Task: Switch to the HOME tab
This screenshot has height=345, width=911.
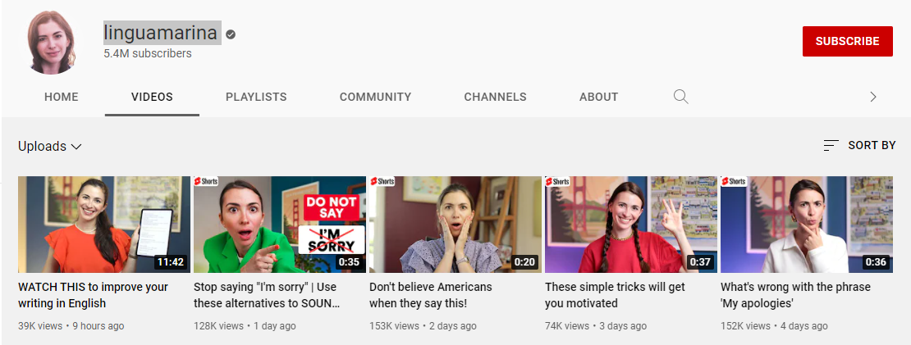Action: point(62,97)
